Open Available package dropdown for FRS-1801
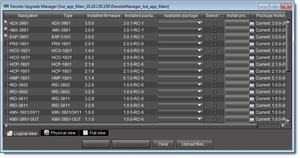Viewport: 300px width, 158px height. [180, 44]
